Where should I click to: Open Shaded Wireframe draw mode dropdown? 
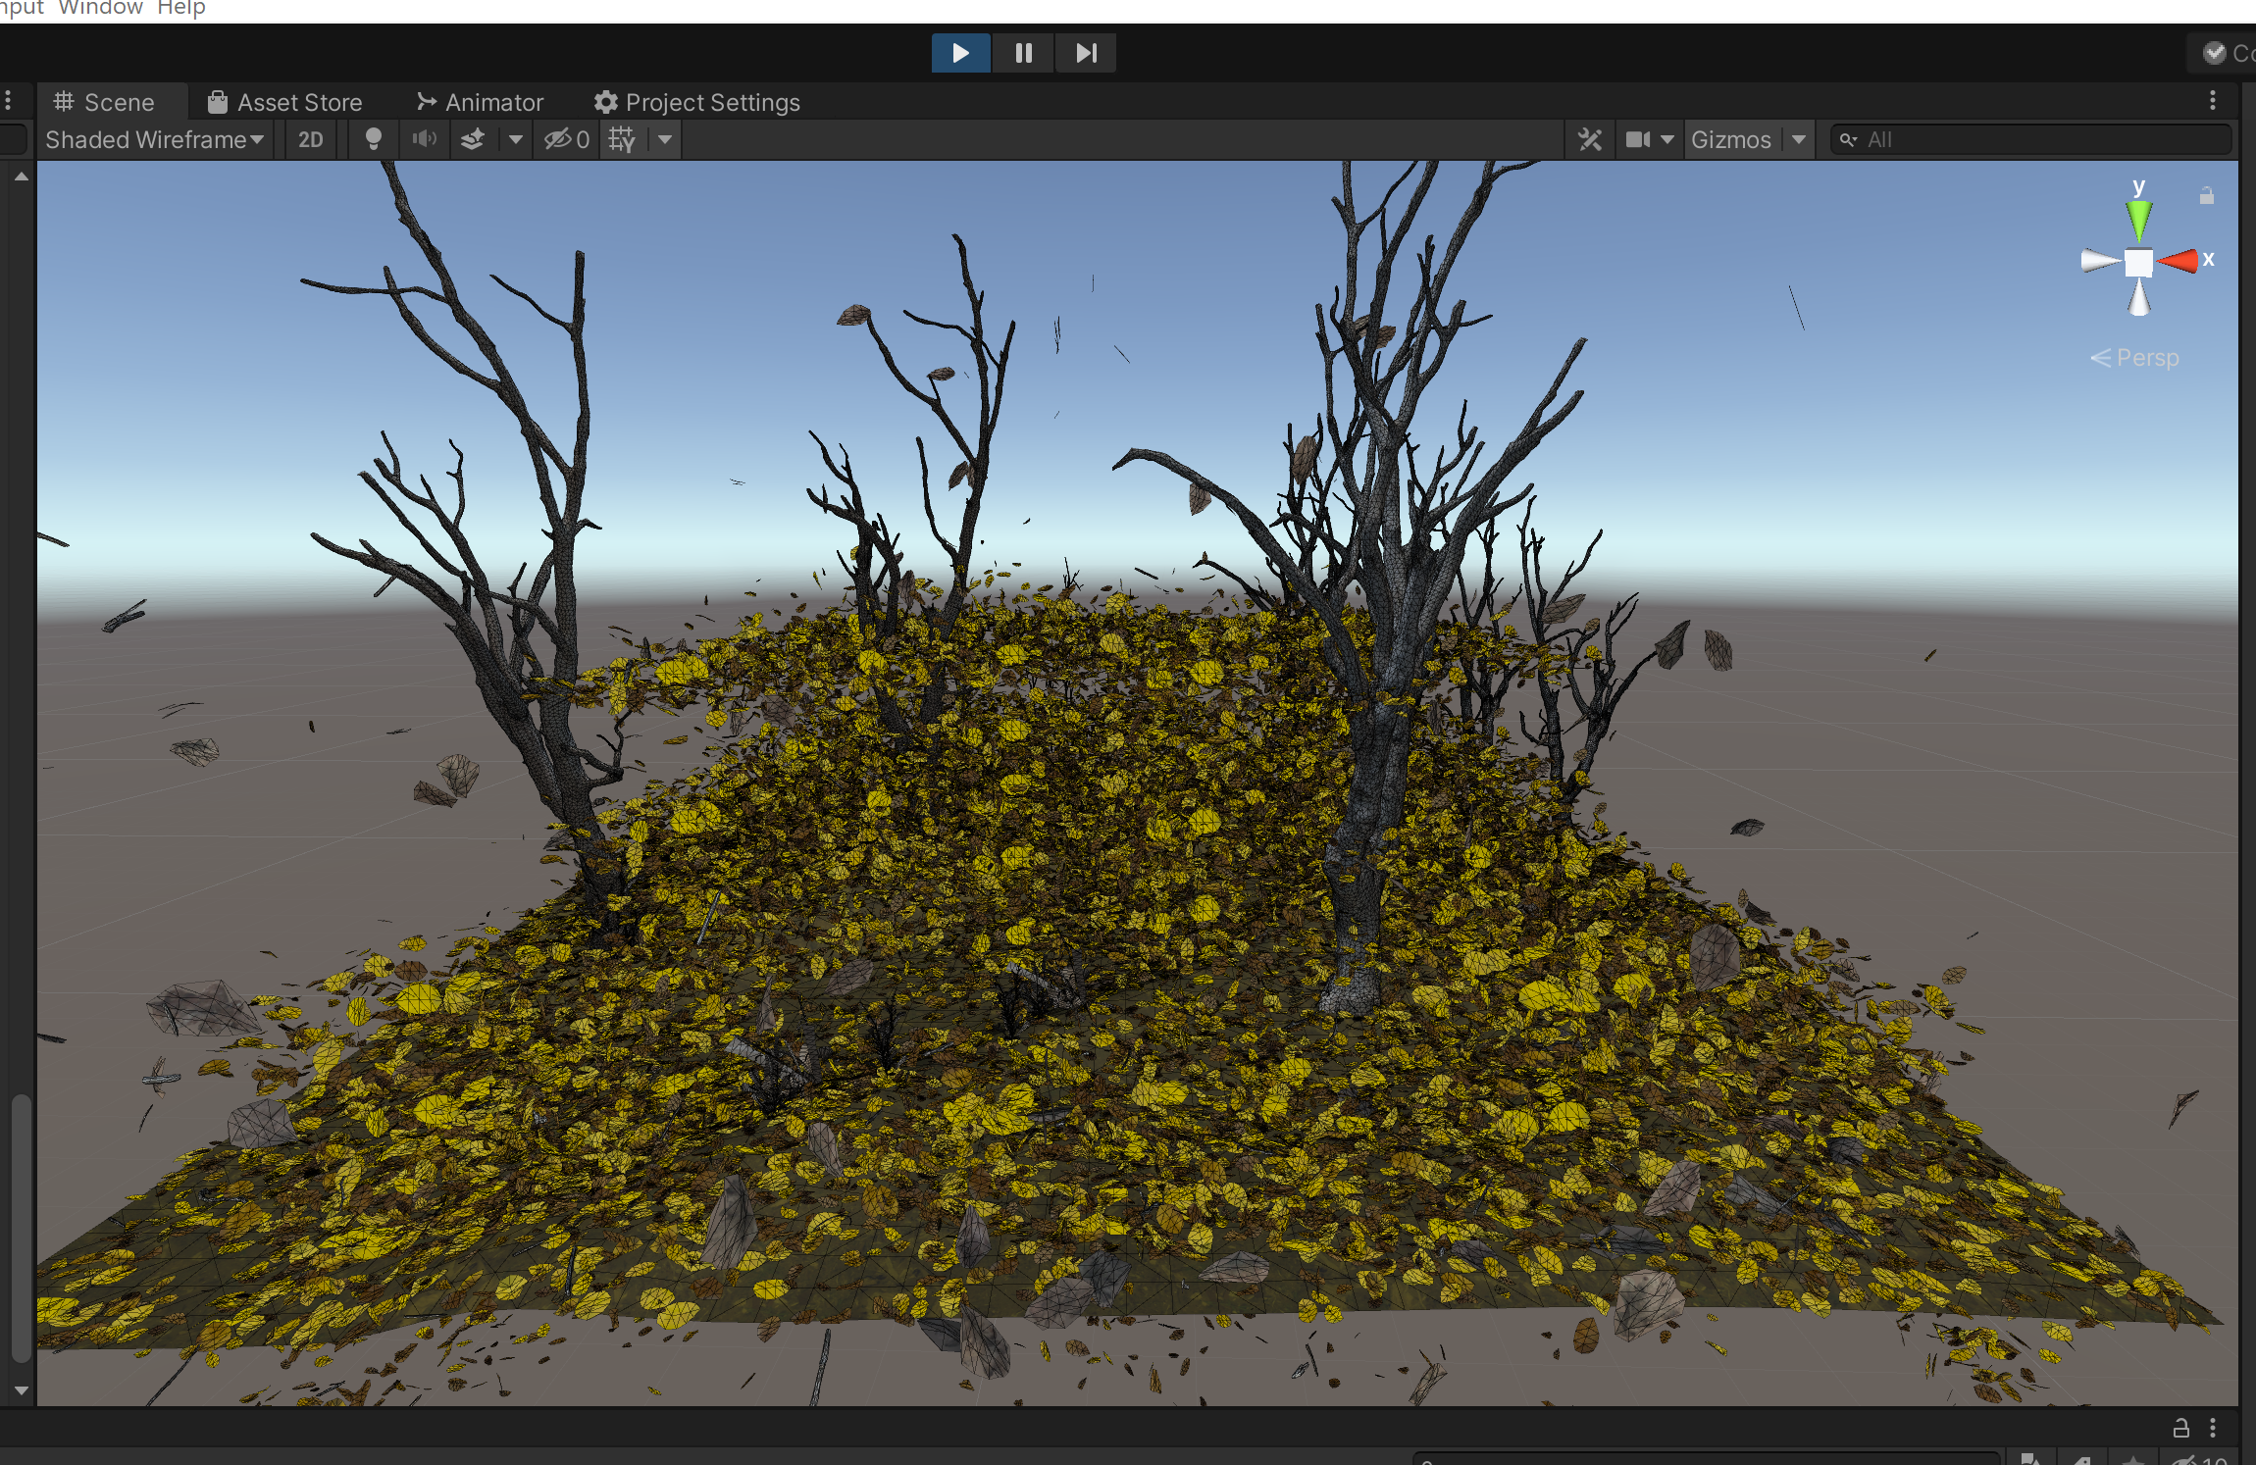click(154, 139)
